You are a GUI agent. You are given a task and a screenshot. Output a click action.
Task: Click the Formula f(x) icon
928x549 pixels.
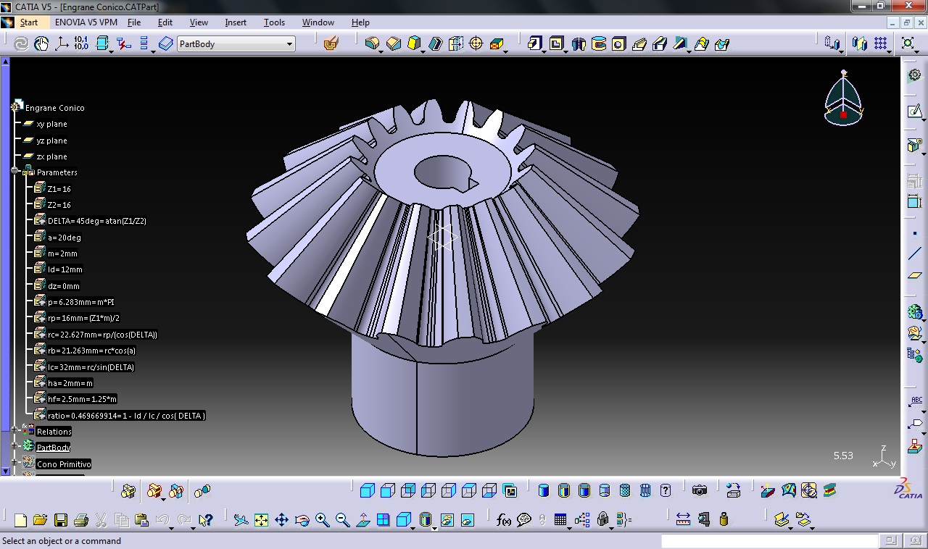click(x=503, y=520)
